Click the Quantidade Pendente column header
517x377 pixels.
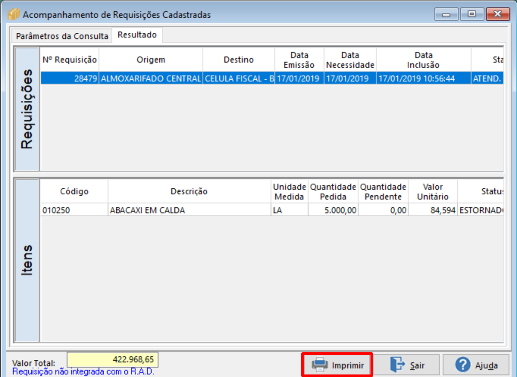click(x=383, y=192)
